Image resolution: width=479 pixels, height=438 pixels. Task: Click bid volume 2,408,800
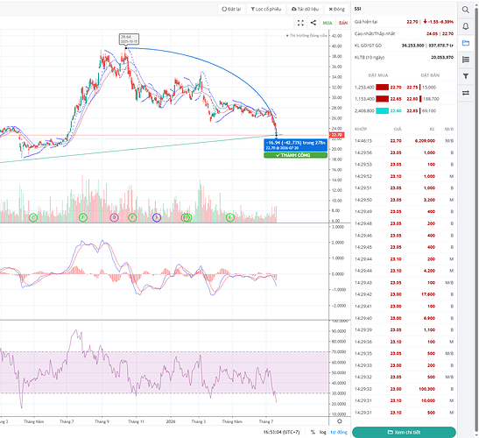tap(364, 111)
